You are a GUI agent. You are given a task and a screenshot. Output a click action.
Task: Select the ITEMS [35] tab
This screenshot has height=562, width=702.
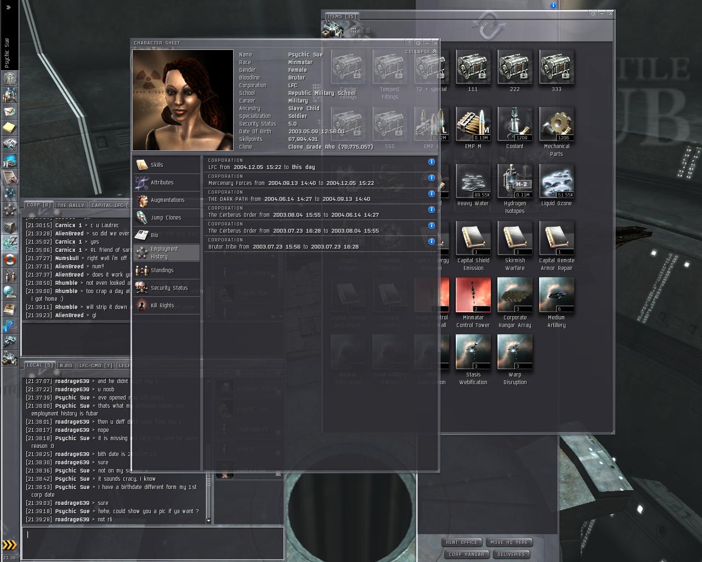pyautogui.click(x=342, y=16)
